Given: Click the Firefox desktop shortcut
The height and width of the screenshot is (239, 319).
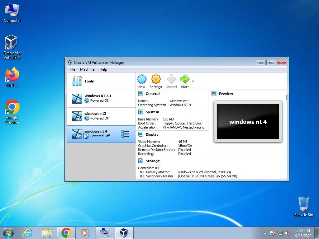Looking at the screenshot, I should [12, 77].
